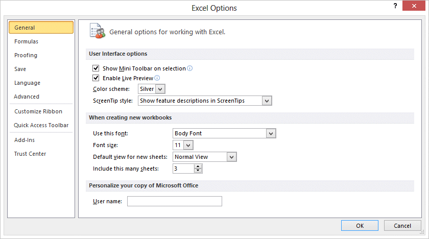Open the Quick Access Toolbar category
This screenshot has width=429, height=239.
click(41, 125)
